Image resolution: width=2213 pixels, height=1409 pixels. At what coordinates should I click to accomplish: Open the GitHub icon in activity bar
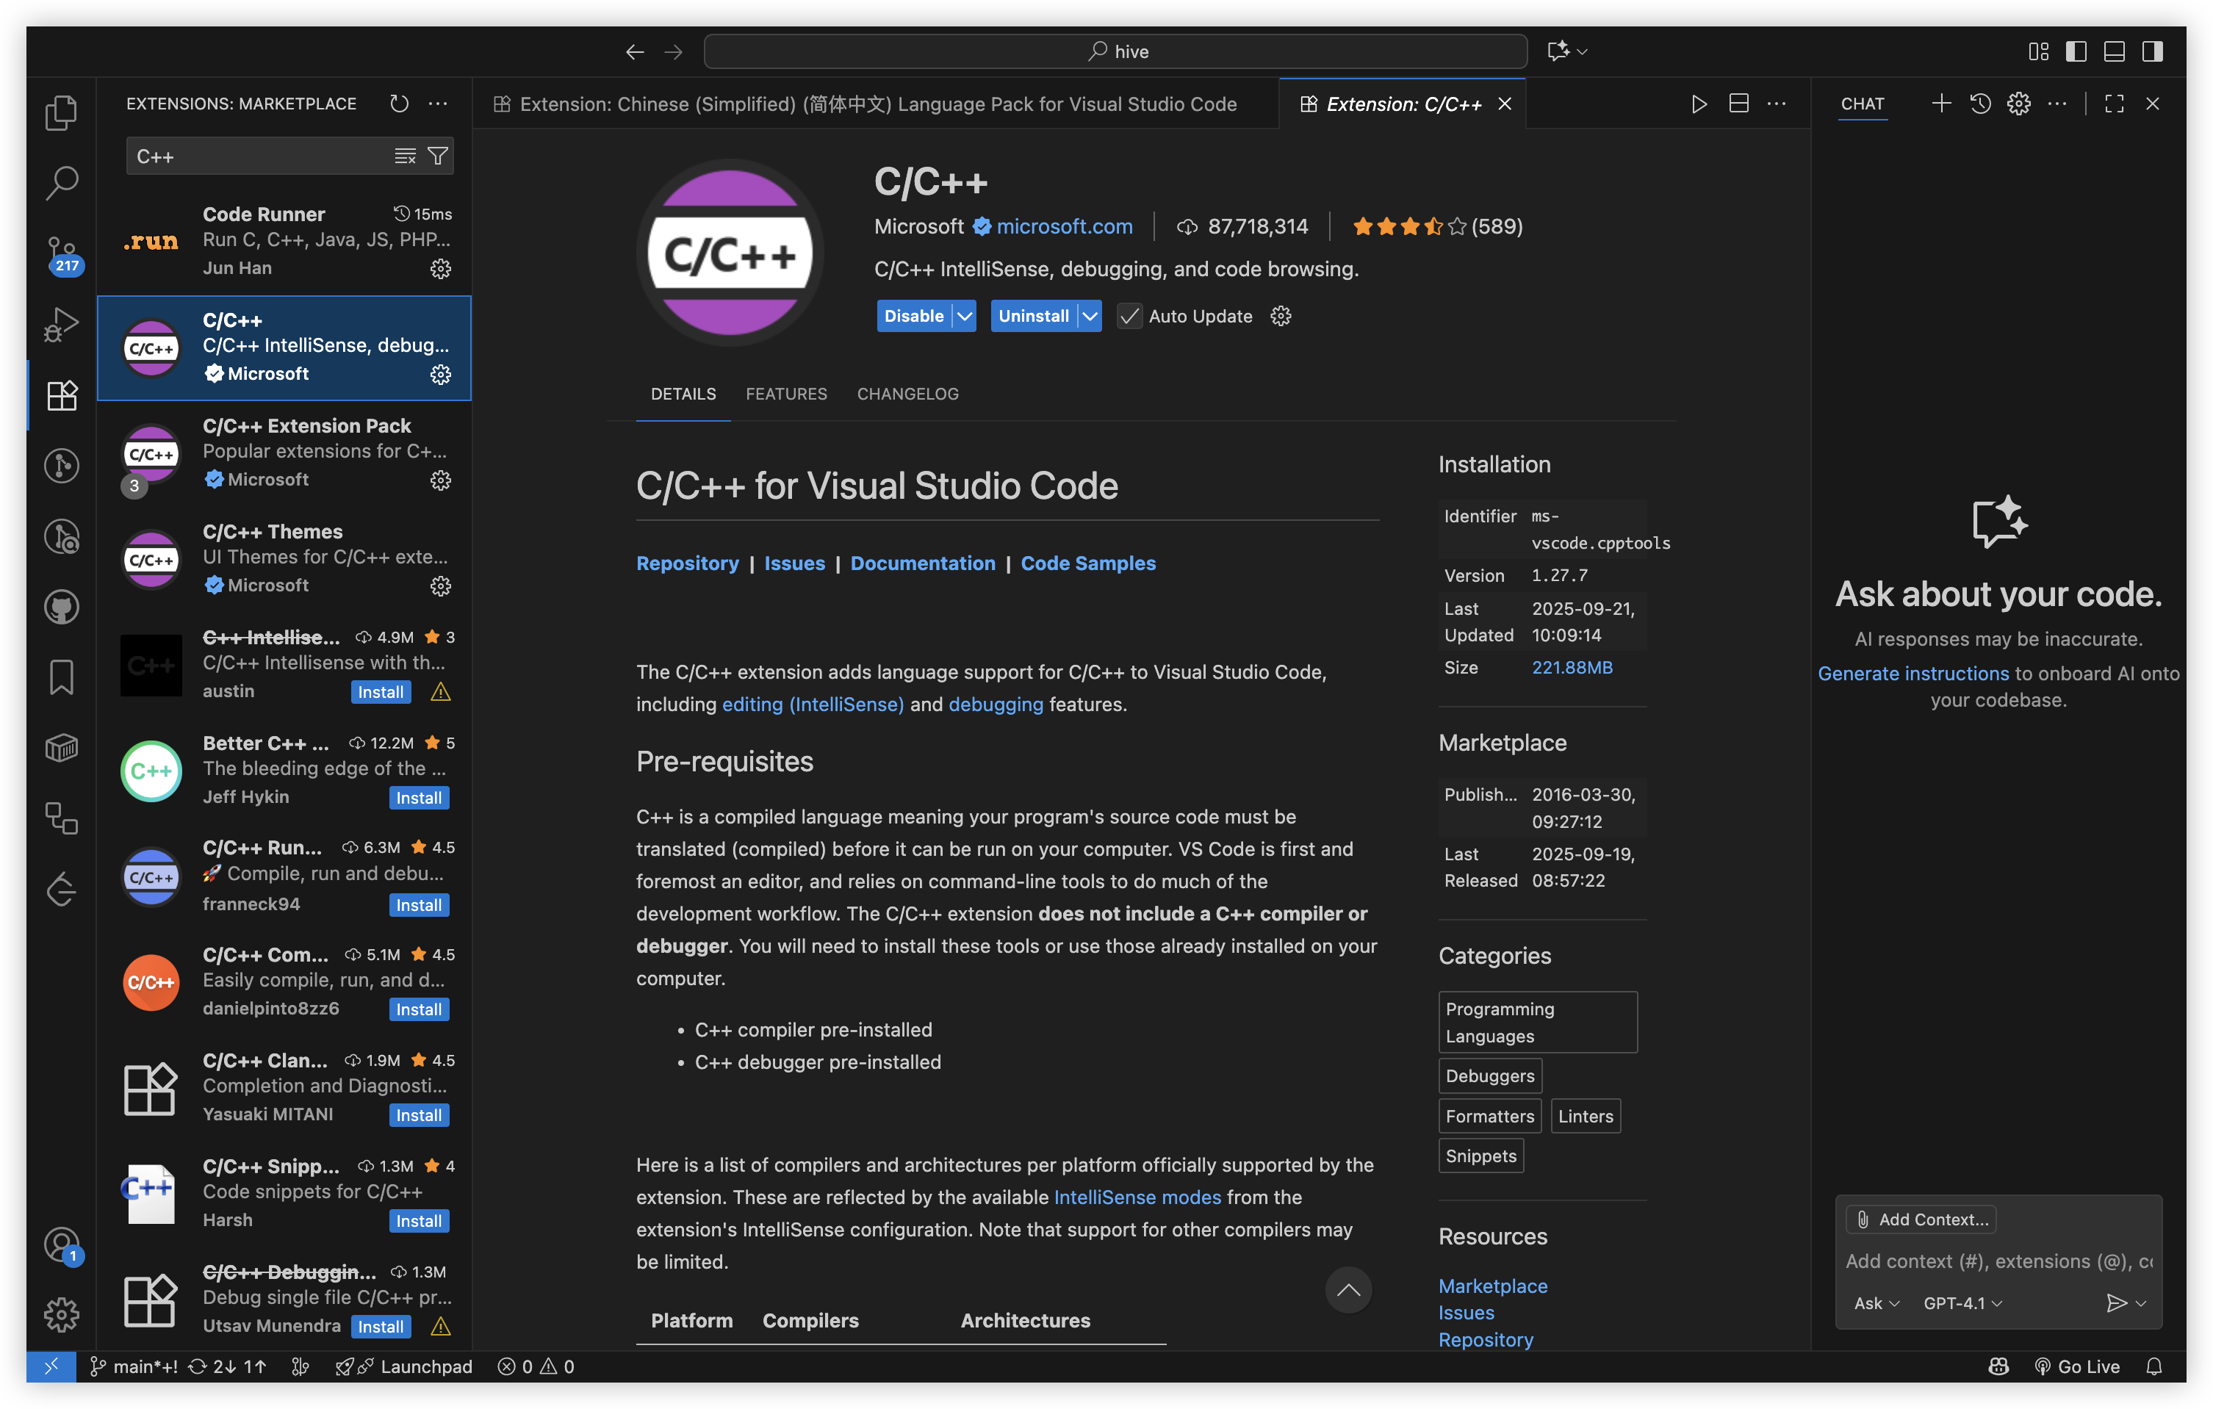pos(61,607)
